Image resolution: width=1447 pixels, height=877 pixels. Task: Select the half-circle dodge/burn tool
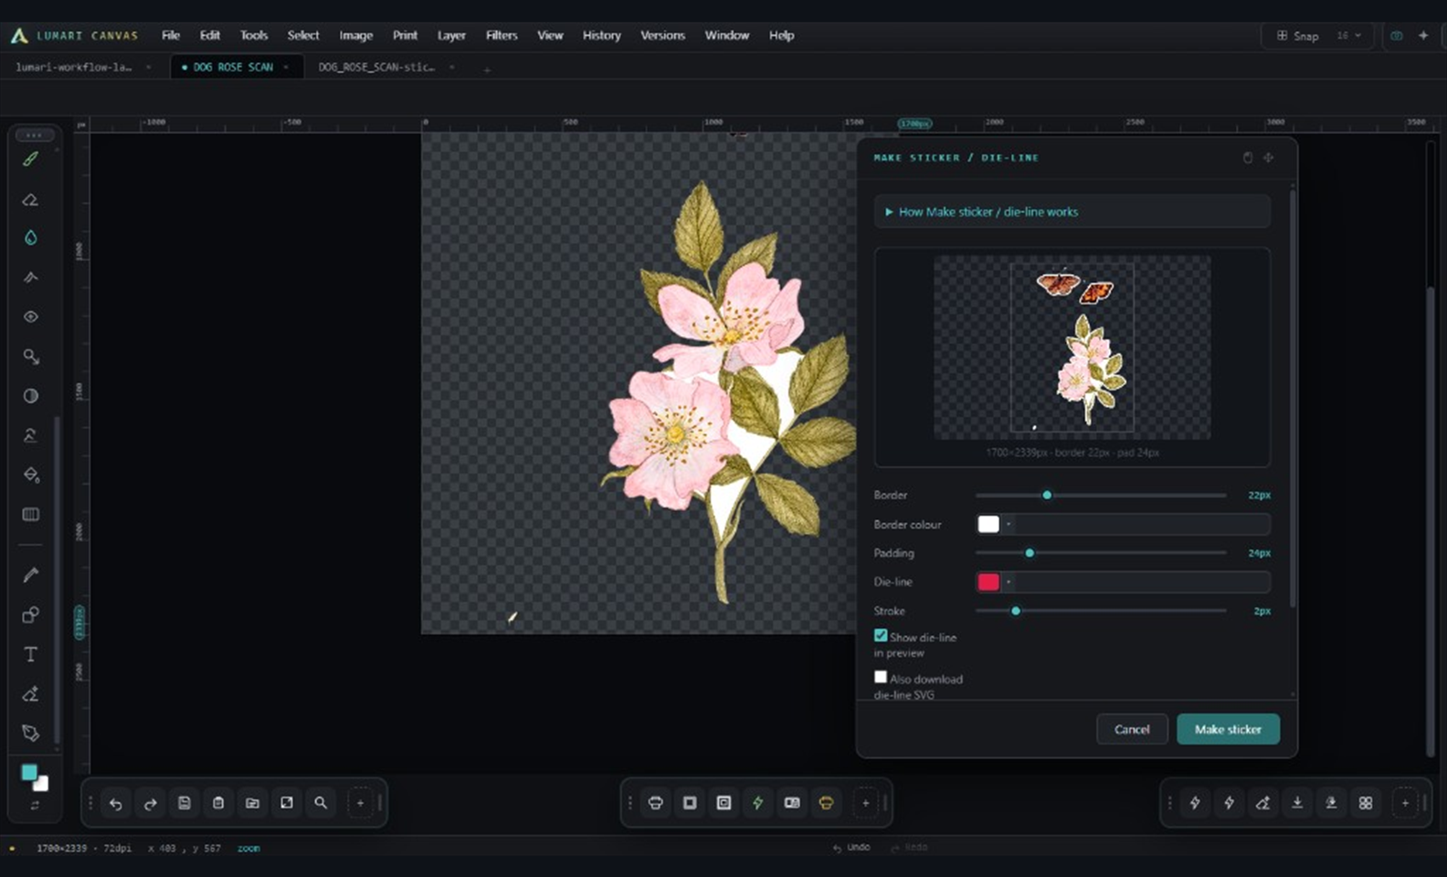pos(30,396)
